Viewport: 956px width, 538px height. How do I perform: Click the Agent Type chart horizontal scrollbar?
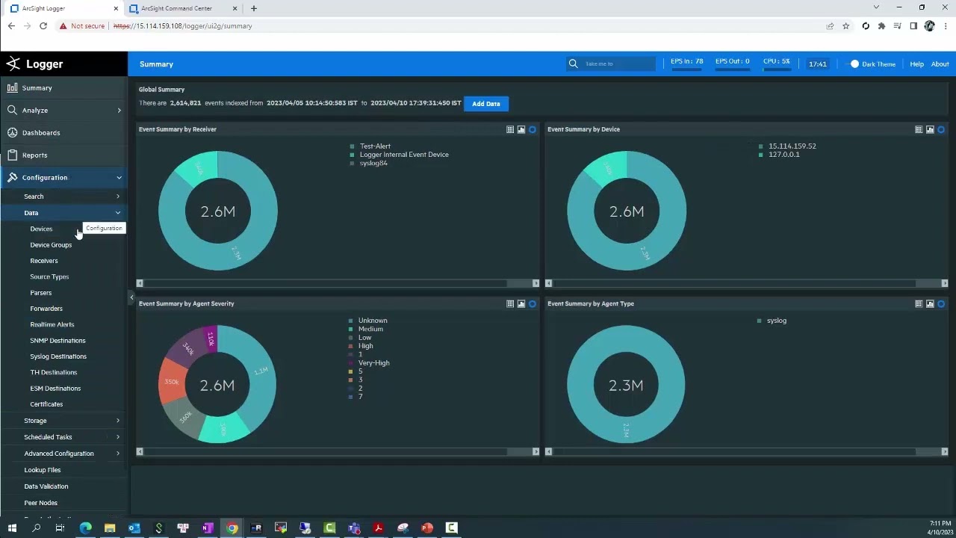point(747,451)
